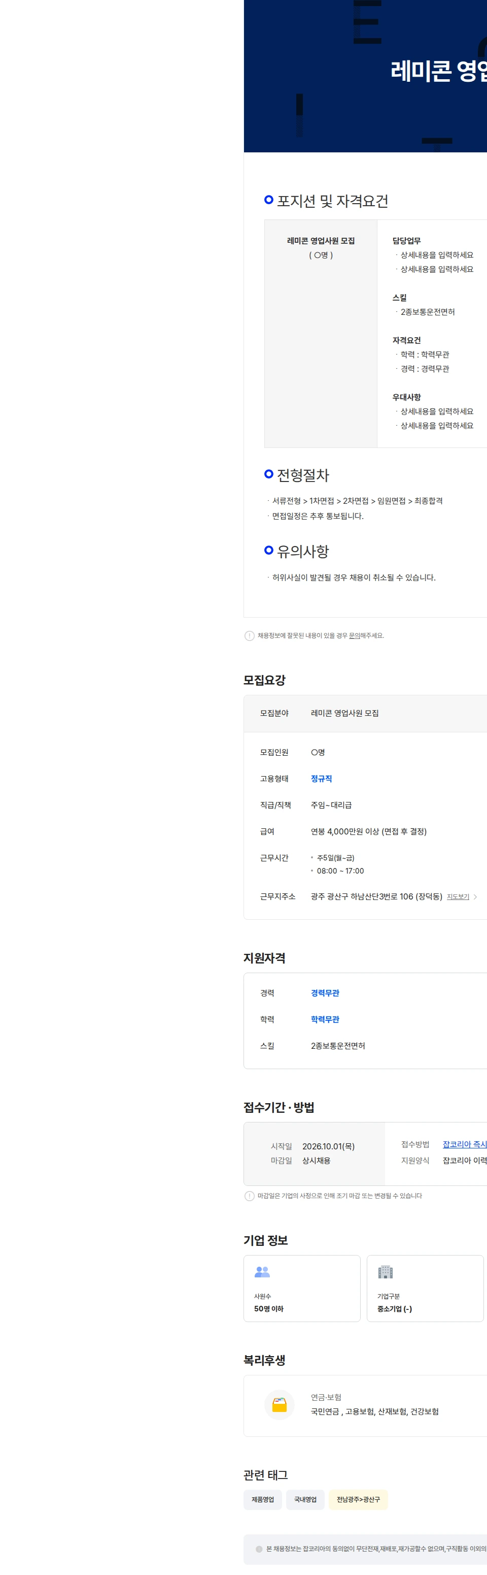Click the 기업구분 중소기업 card
This screenshot has width=487, height=1575.
(425, 1288)
